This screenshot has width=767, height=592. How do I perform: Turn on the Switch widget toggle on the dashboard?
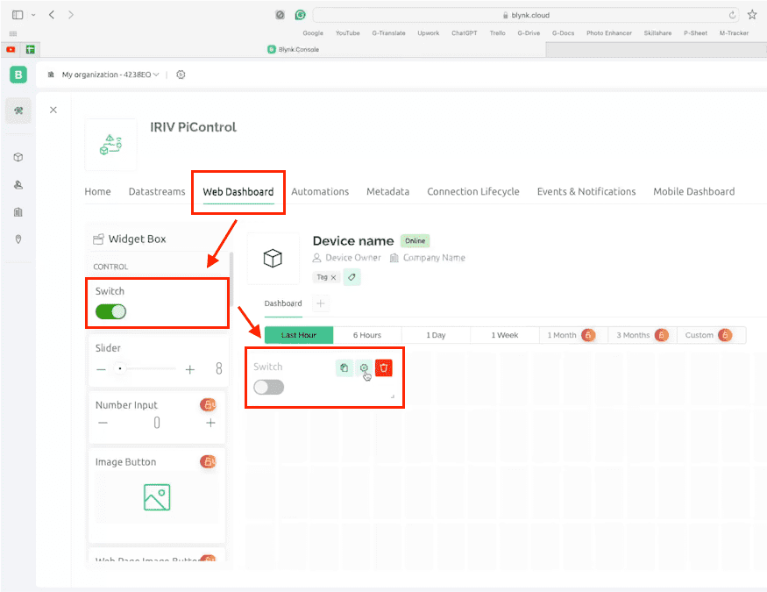coord(268,387)
